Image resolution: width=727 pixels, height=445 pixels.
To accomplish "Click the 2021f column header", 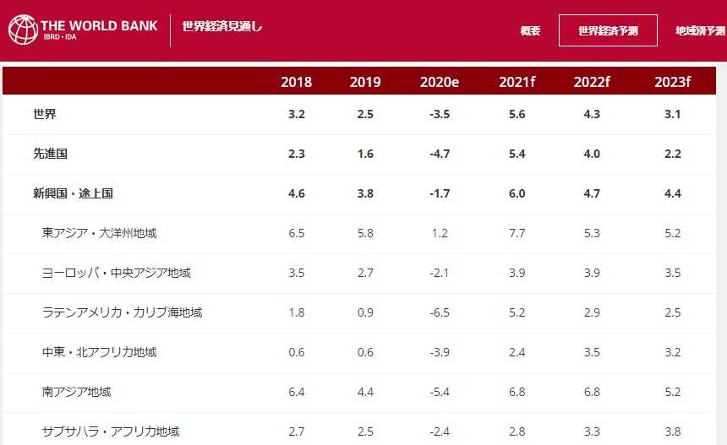I will pyautogui.click(x=517, y=82).
